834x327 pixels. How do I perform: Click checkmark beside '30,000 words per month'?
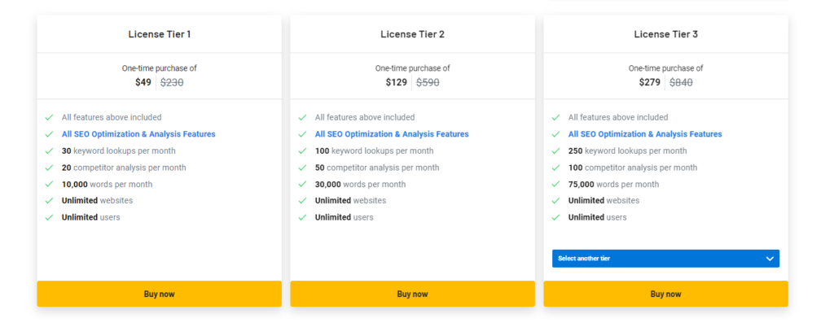click(x=302, y=184)
